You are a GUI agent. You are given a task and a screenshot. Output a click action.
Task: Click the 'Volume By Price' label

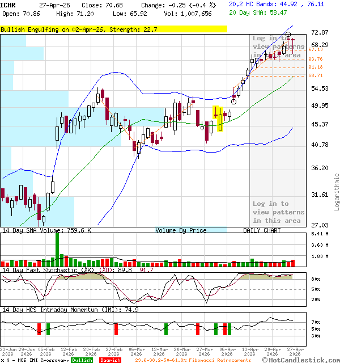[181, 230]
